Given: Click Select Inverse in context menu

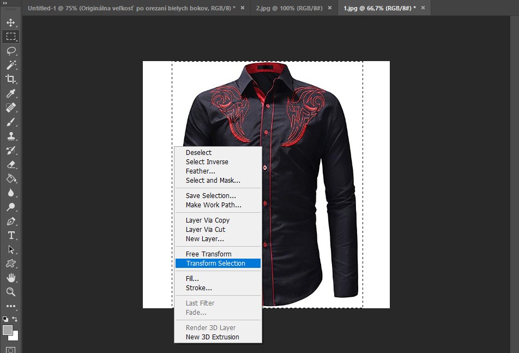Looking at the screenshot, I should click(207, 162).
